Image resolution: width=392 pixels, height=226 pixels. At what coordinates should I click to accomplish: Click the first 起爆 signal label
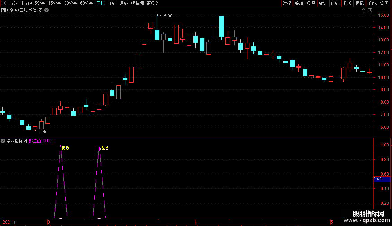(x=66, y=148)
